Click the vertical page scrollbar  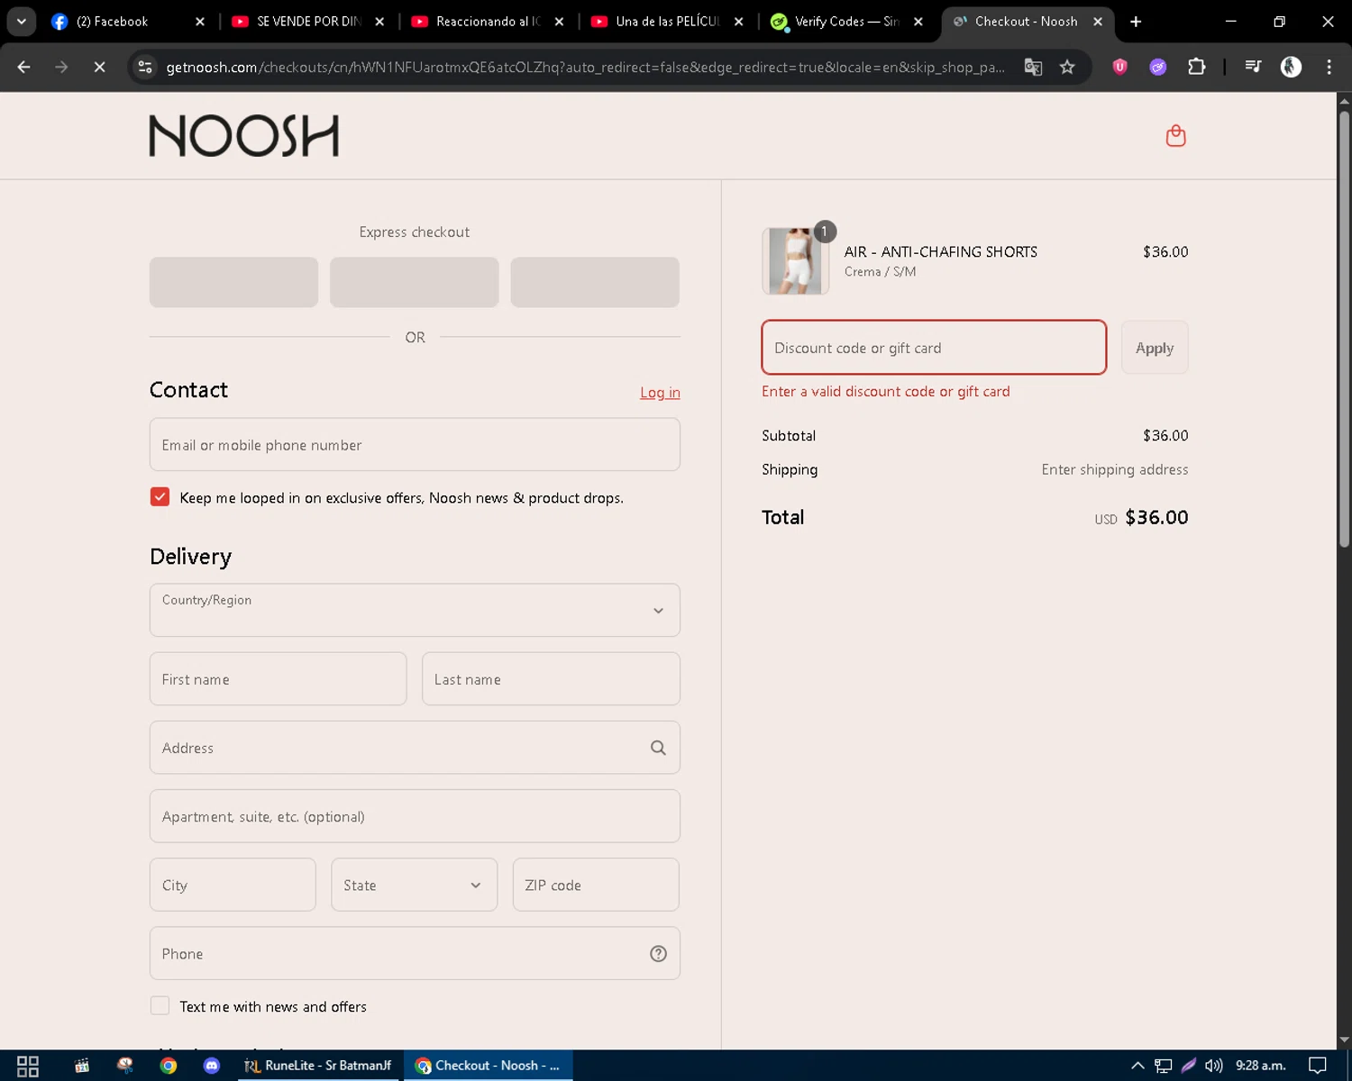1344,329
